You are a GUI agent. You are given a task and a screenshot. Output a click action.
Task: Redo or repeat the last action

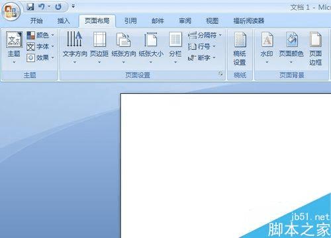pos(58,7)
